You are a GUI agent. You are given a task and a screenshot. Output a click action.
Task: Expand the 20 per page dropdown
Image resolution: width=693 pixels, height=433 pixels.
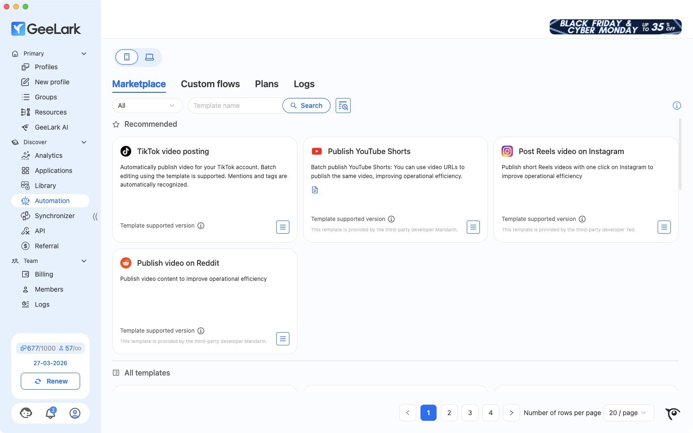click(x=628, y=413)
